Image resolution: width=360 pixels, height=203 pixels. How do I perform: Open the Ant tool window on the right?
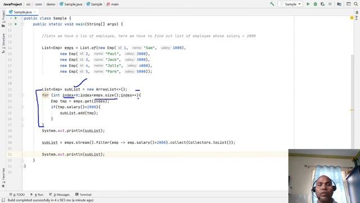(x=357, y=16)
